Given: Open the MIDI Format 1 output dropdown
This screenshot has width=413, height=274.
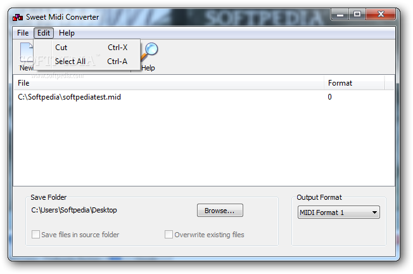Looking at the screenshot, I should tap(339, 212).
